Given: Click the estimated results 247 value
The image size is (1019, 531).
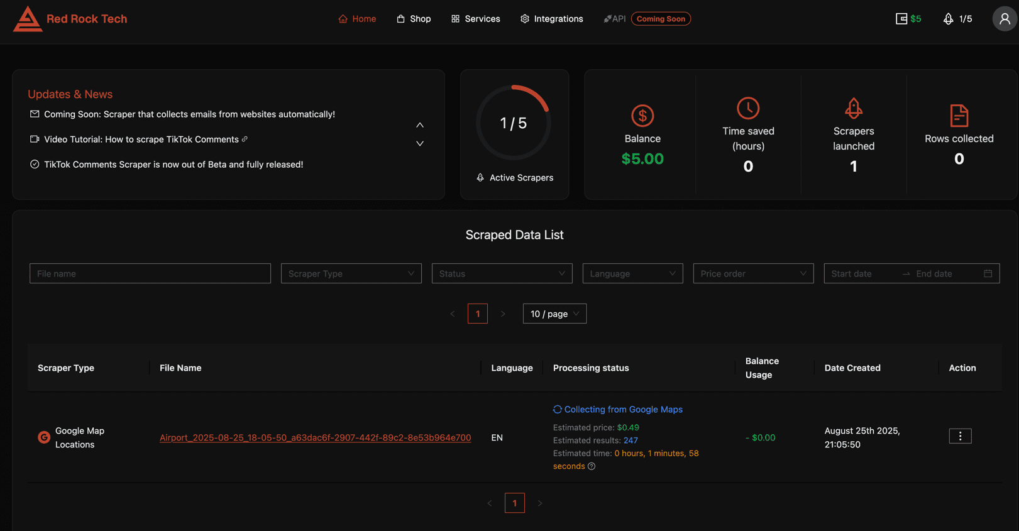Looking at the screenshot, I should coord(631,441).
